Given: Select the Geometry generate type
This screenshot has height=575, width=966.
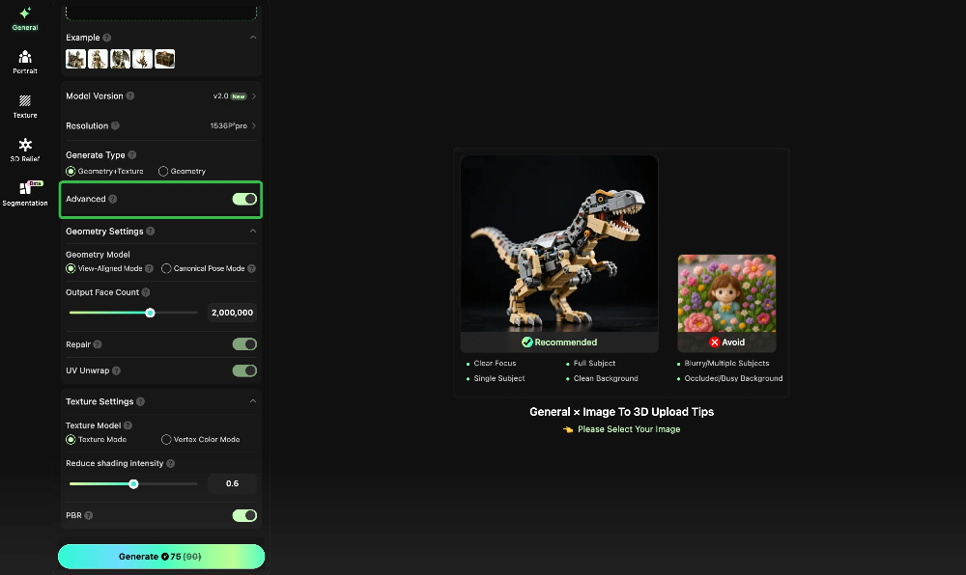Looking at the screenshot, I should pyautogui.click(x=164, y=172).
